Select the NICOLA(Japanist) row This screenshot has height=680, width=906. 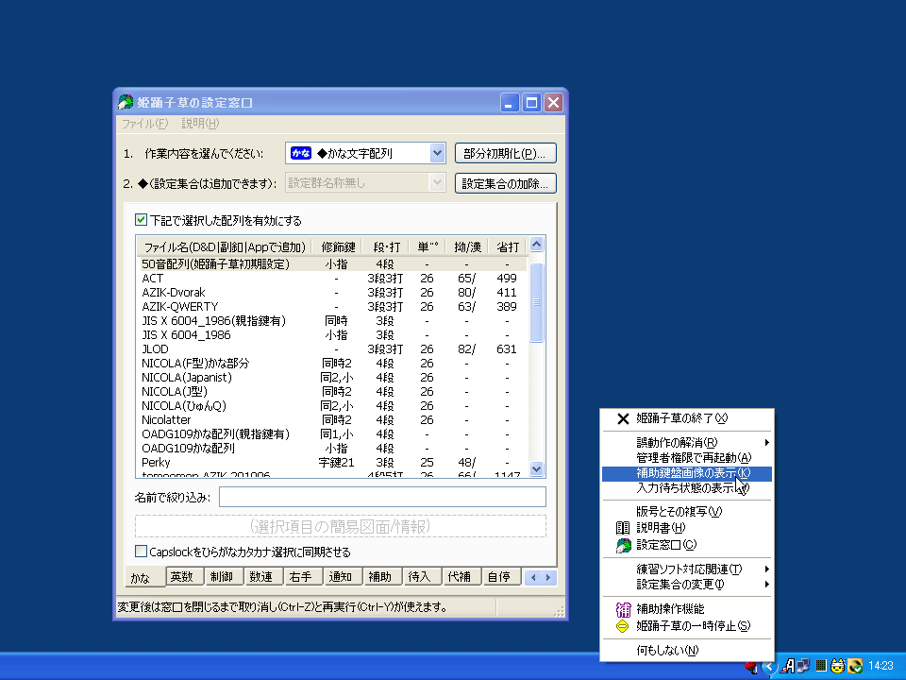tap(332, 378)
